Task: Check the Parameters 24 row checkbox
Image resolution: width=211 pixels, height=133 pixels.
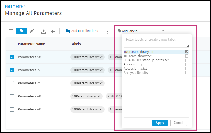Action: pos(12,83)
